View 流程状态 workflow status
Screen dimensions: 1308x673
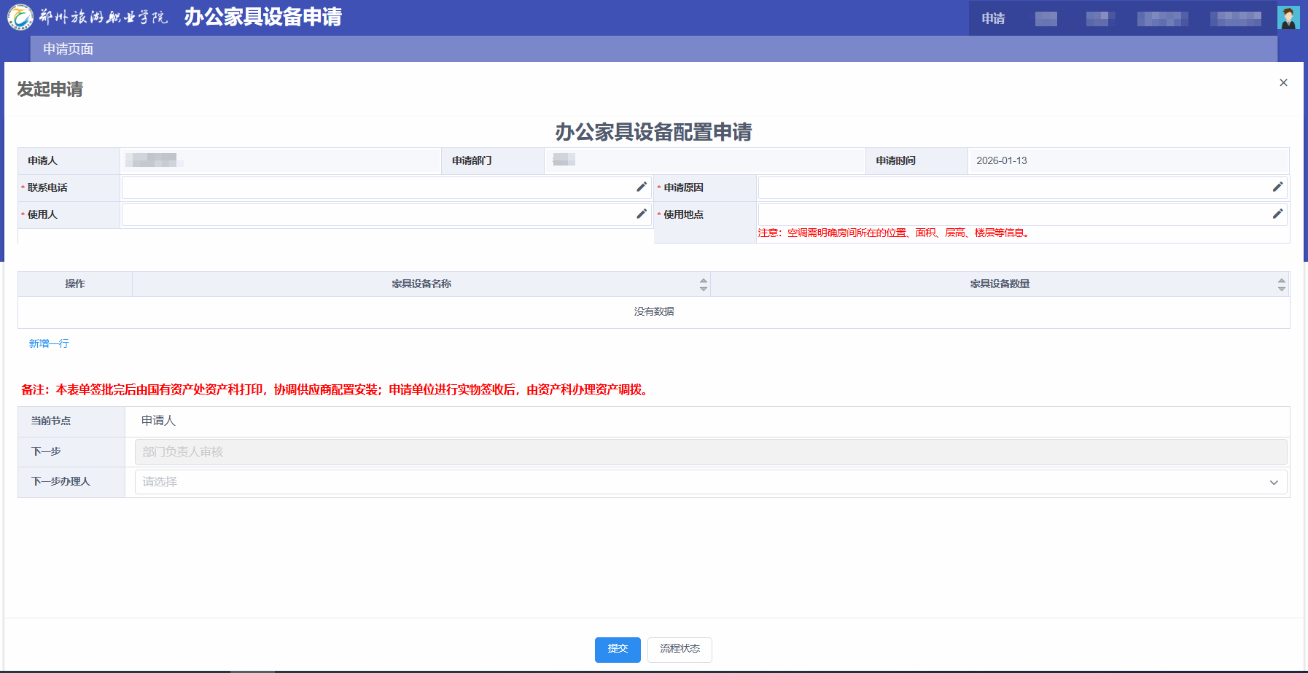click(x=680, y=649)
